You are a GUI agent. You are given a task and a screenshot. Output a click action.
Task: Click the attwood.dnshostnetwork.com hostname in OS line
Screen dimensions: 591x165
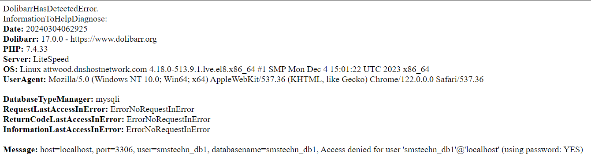[95, 69]
